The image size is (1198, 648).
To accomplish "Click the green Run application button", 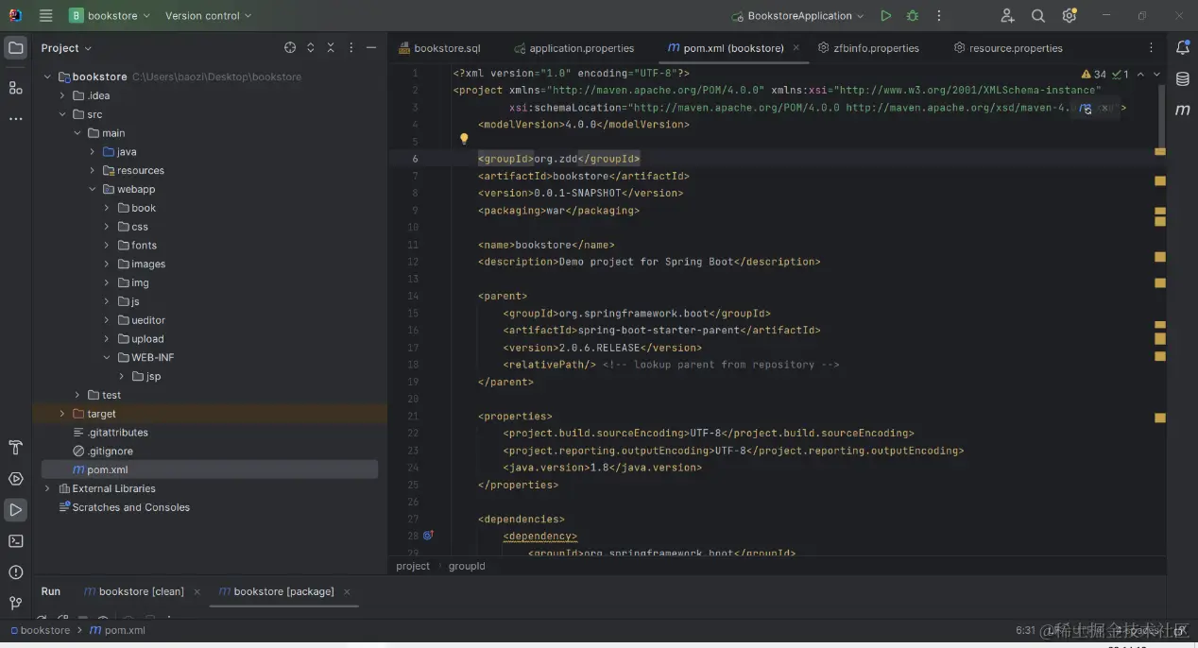I will [885, 16].
